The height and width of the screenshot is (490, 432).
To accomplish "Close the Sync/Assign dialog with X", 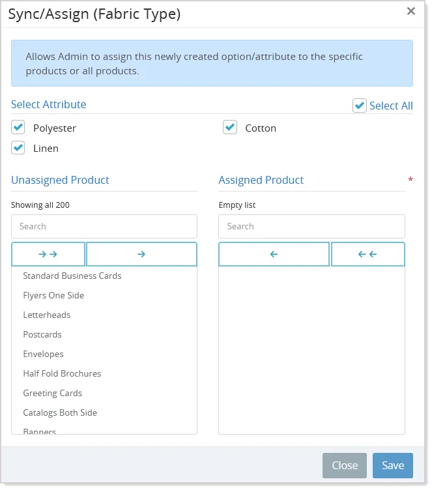I will (x=411, y=11).
